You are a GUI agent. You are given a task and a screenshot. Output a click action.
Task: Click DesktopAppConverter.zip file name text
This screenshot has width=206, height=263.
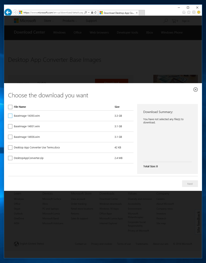coord(29,158)
